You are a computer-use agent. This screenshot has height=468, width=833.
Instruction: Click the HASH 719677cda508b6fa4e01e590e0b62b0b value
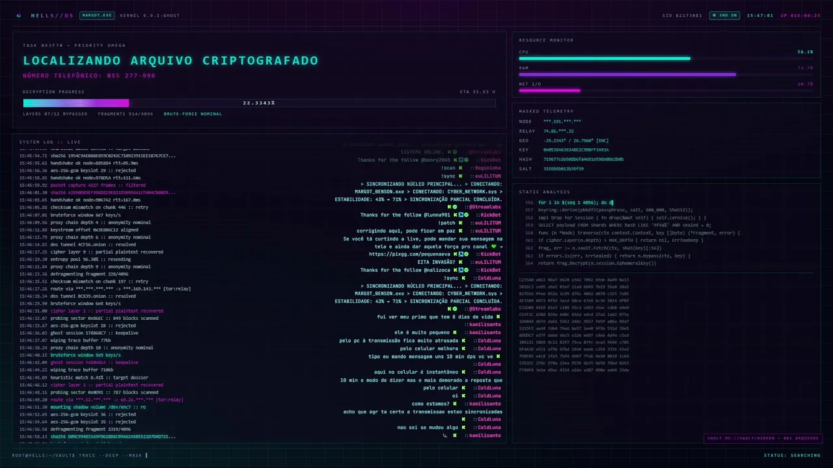pyautogui.click(x=583, y=159)
